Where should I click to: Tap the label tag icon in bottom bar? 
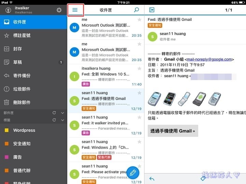pos(203,178)
